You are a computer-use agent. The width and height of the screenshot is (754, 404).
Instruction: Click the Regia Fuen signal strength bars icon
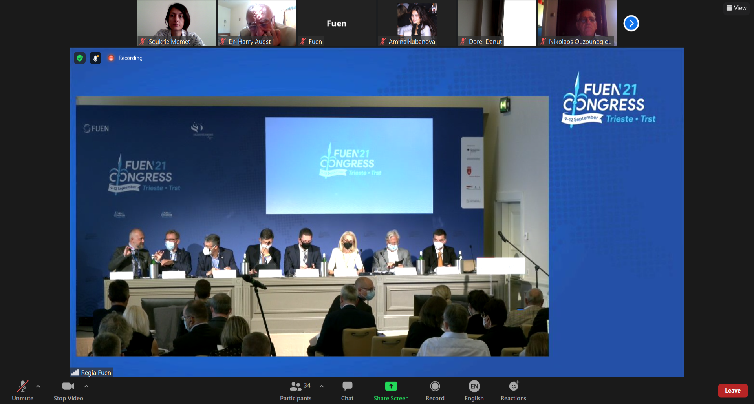click(x=75, y=373)
